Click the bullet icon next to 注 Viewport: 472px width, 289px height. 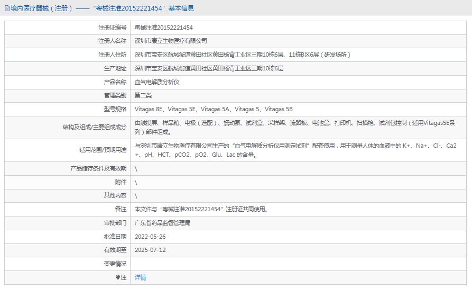[x=118, y=277]
